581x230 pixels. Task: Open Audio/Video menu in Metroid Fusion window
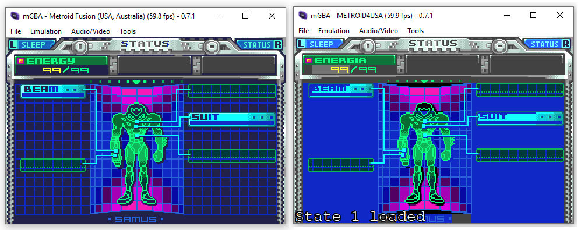(x=90, y=31)
